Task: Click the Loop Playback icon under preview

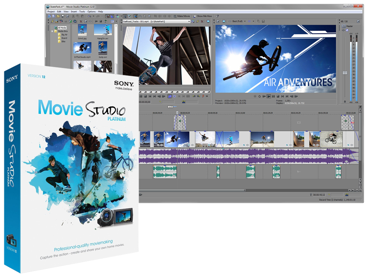Action: [x=259, y=96]
